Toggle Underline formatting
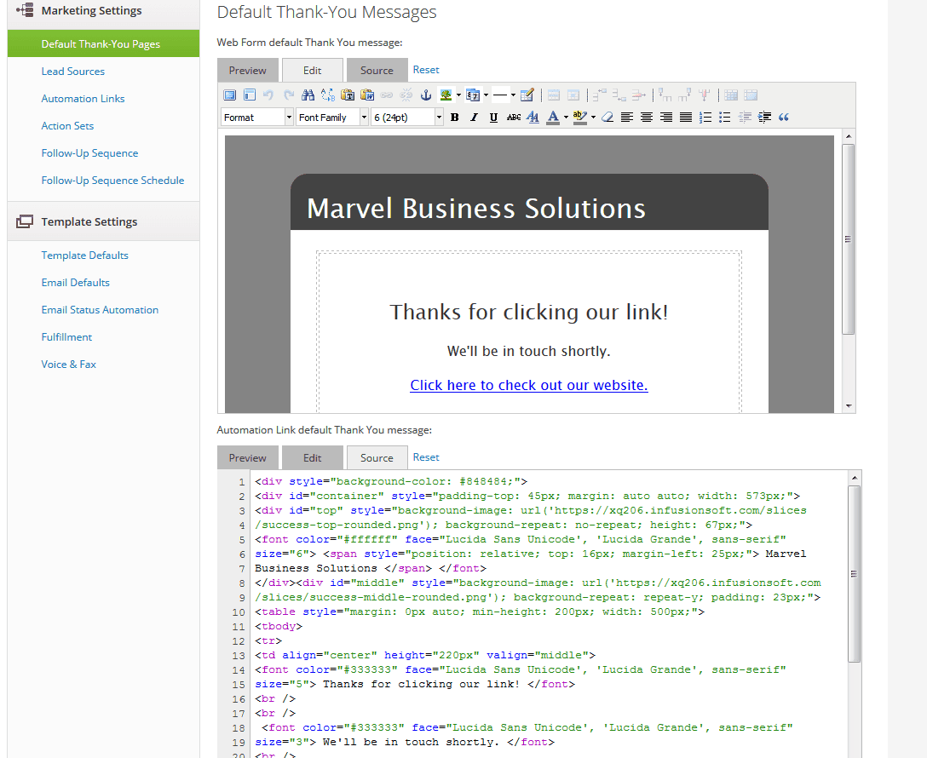This screenshot has height=758, width=927. pos(493,117)
